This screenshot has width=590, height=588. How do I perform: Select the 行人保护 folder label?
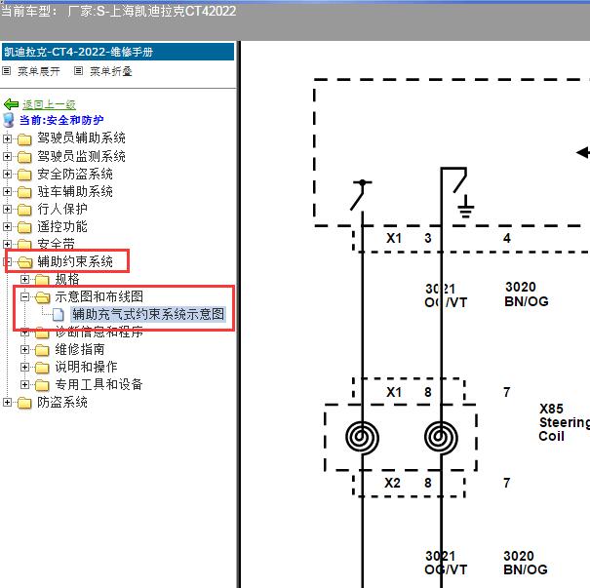[62, 209]
